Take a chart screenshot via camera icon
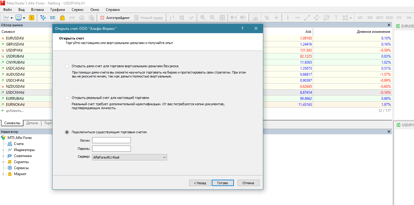Screen dimensions: 414x205 point(255,18)
